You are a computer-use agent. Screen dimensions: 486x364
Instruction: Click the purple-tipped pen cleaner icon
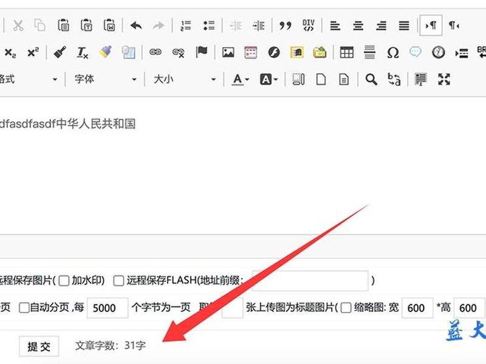pyautogui.click(x=105, y=52)
